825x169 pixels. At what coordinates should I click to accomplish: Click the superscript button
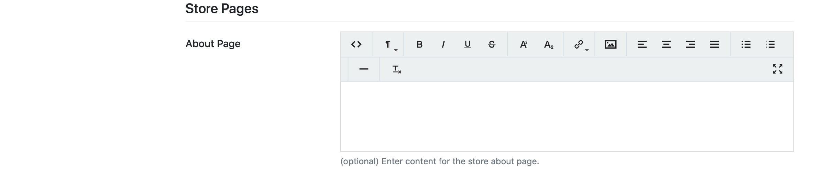click(524, 44)
